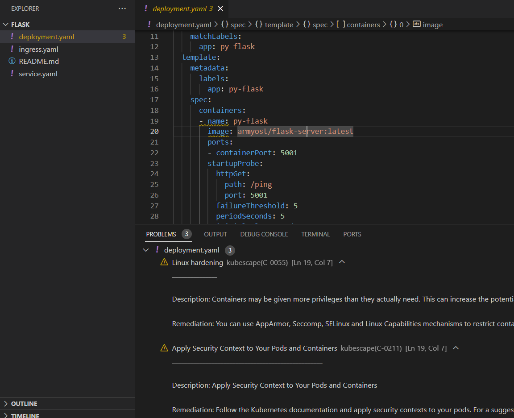514x418 pixels.
Task: Click kubescape(C-0055) rule code
Action: [x=257, y=263]
